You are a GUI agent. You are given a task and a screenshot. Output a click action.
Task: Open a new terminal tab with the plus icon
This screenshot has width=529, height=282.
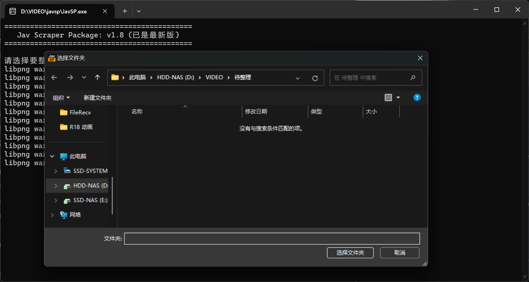pyautogui.click(x=124, y=11)
